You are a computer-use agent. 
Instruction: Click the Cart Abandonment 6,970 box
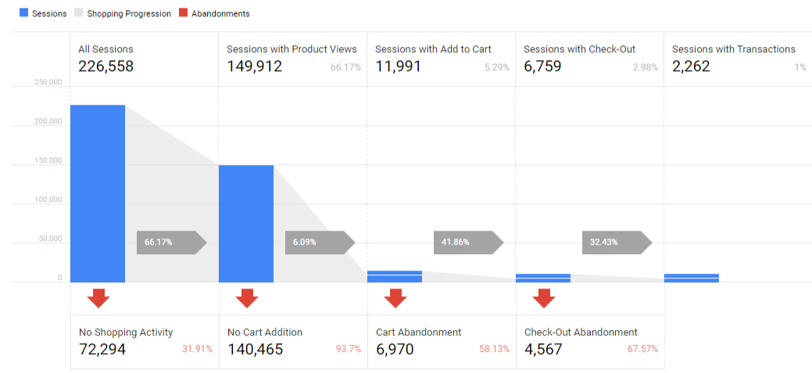coord(442,342)
